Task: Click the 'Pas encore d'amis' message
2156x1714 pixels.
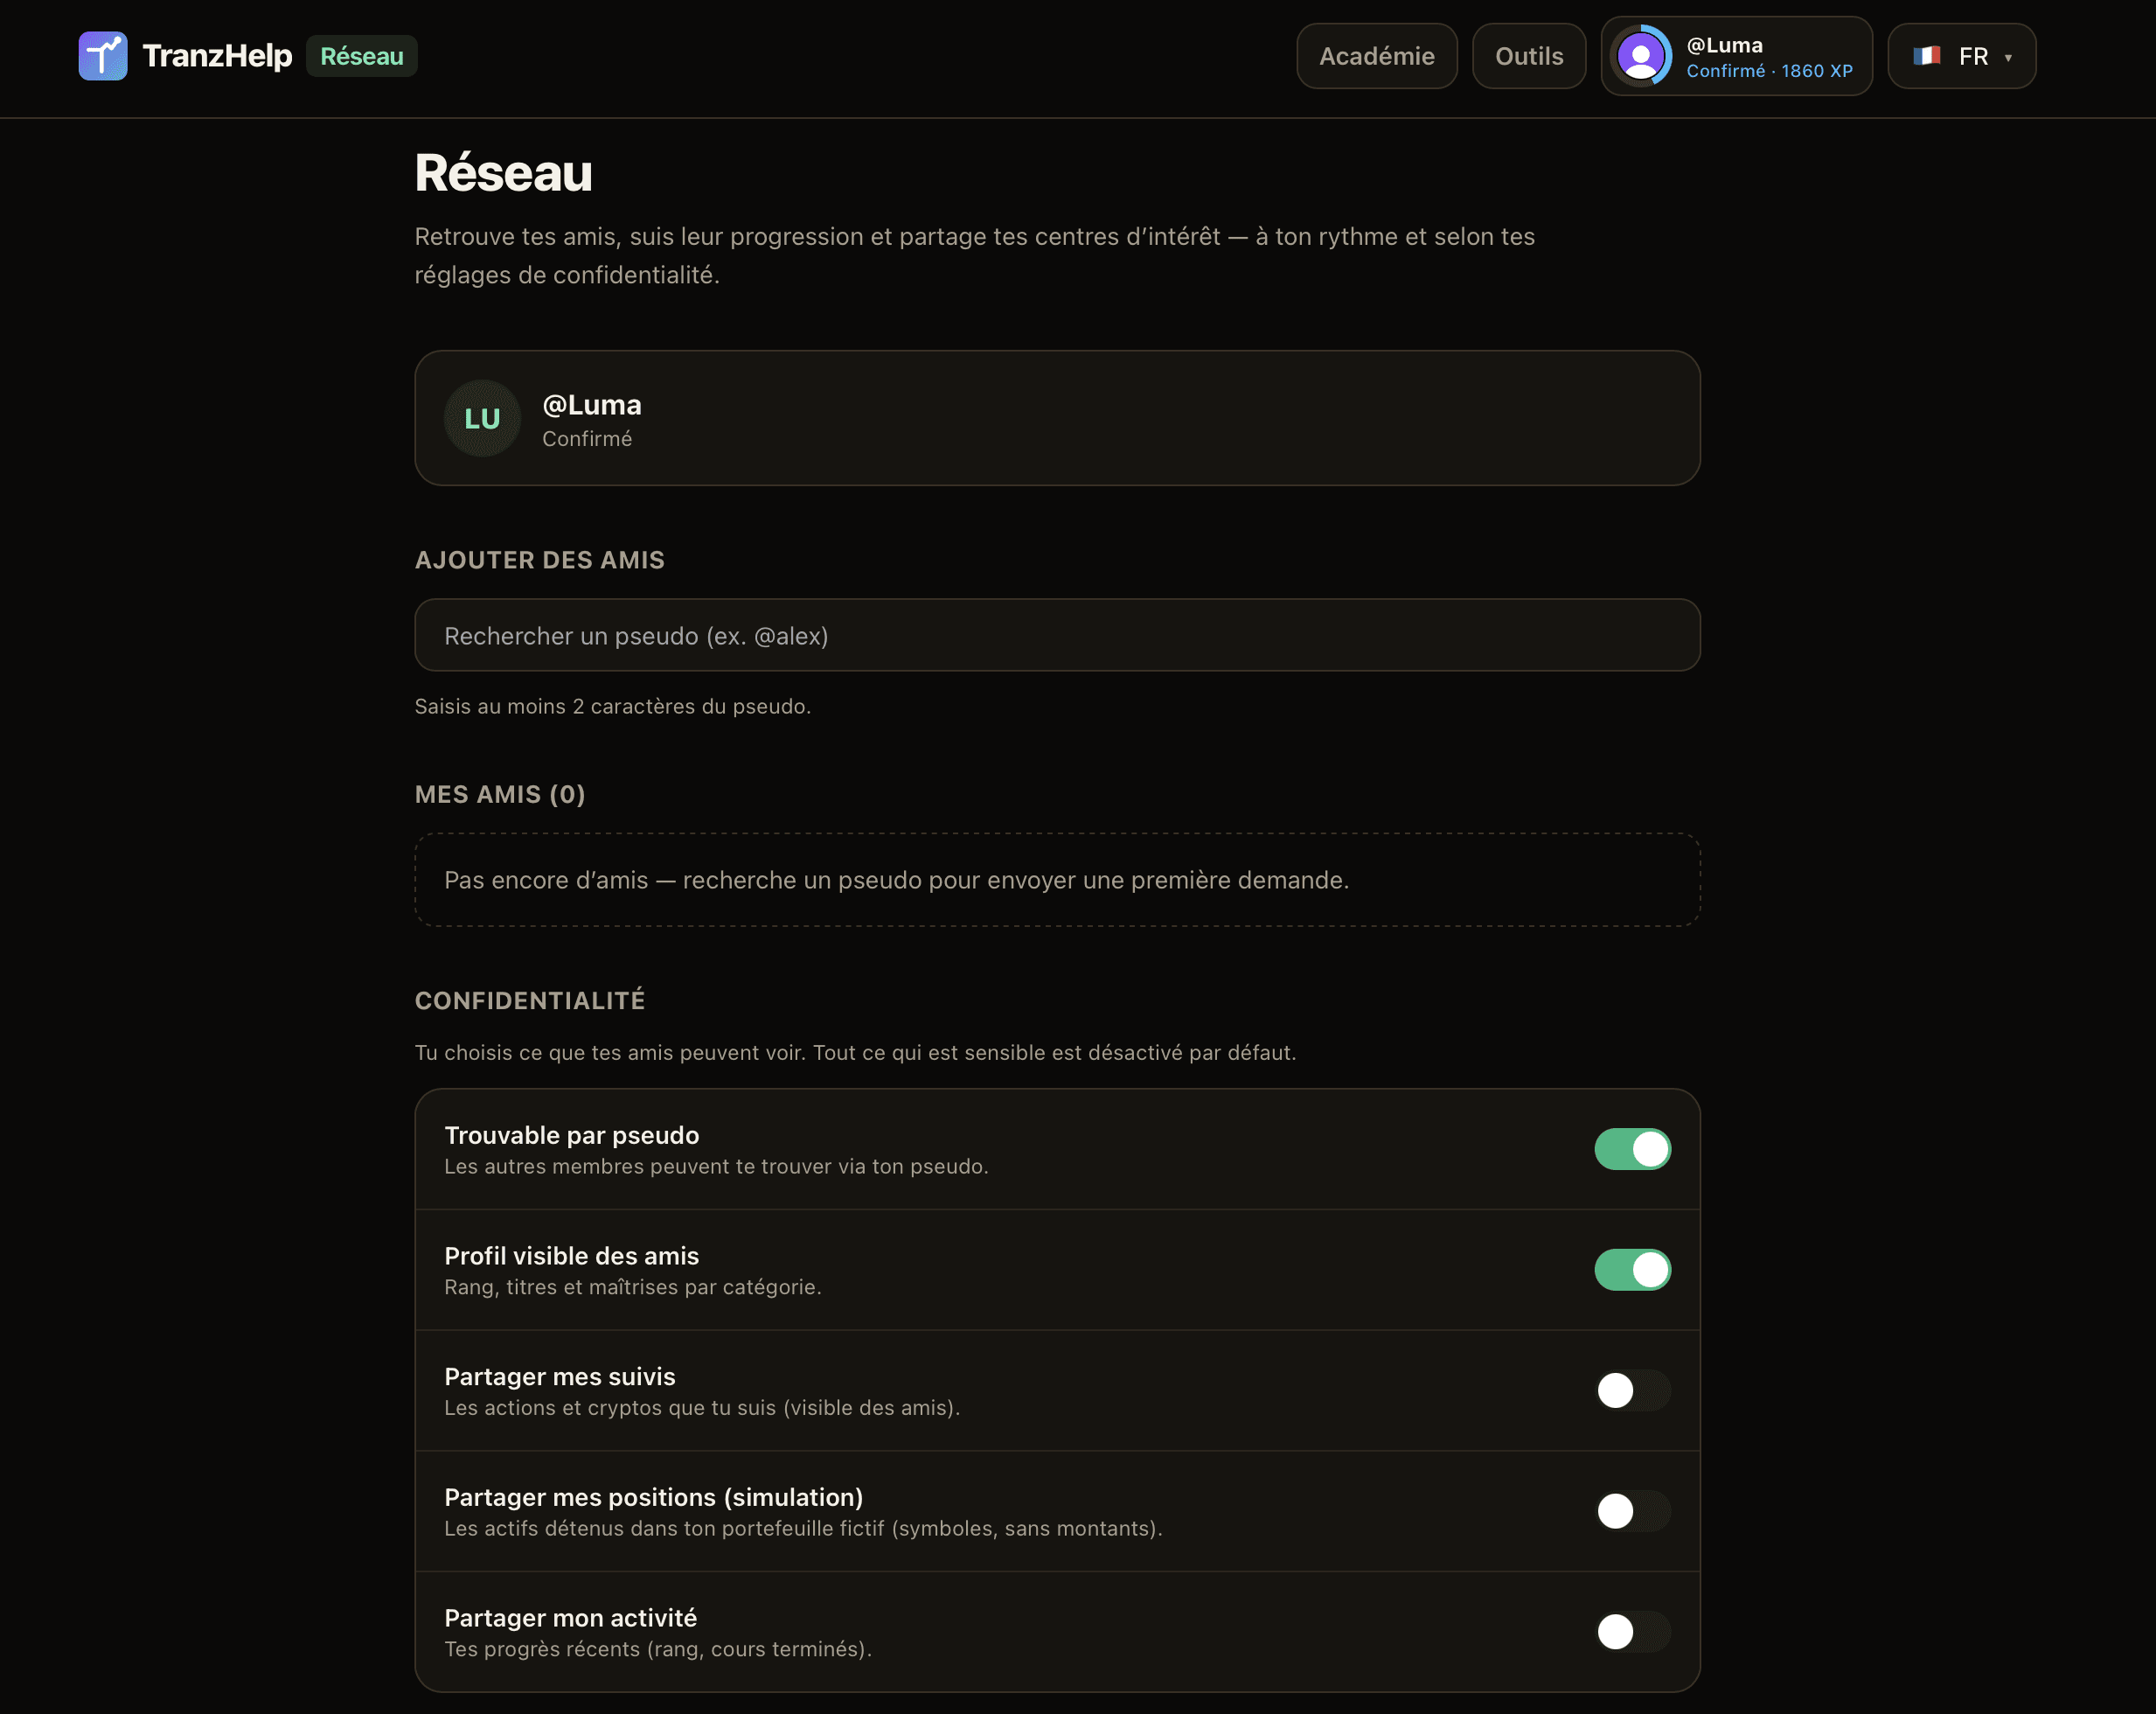Action: 896,880
